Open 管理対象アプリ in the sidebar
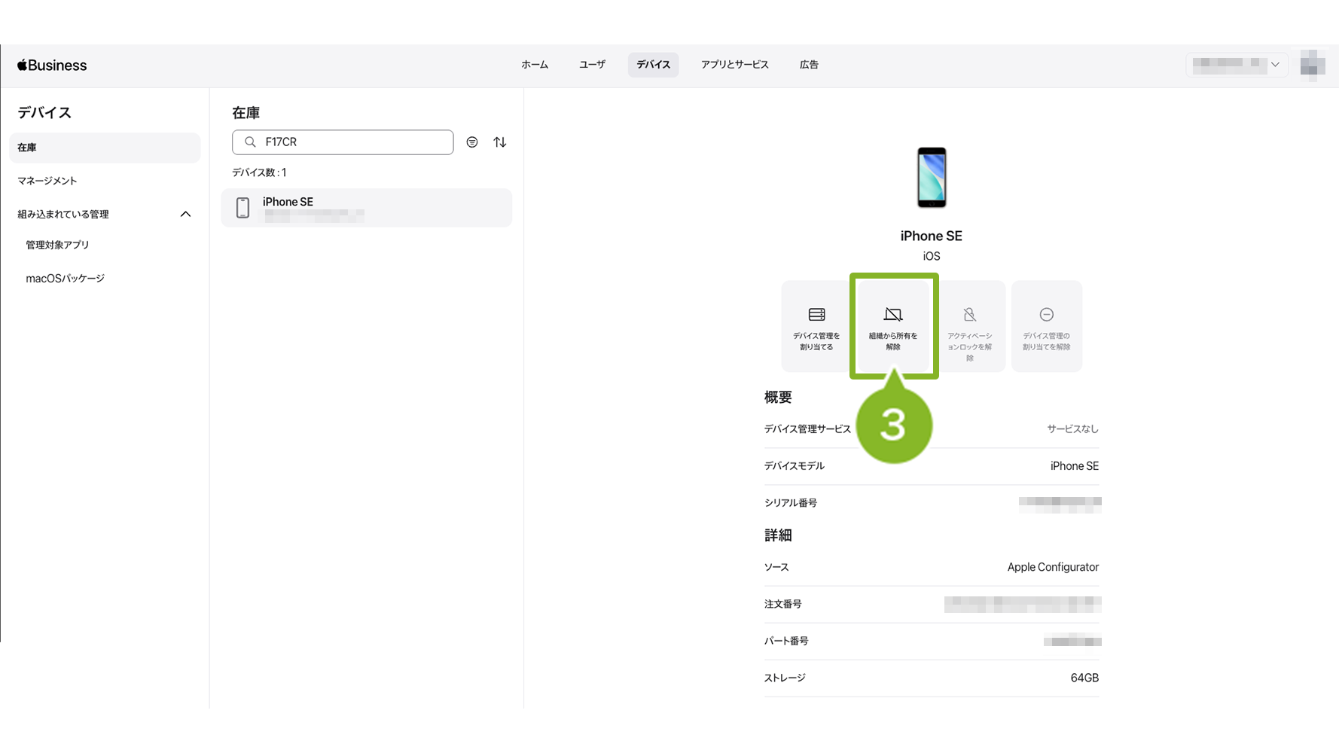The height and width of the screenshot is (753, 1339). pos(58,245)
